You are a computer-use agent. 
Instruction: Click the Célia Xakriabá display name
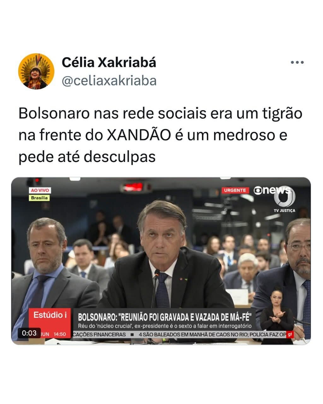(109, 62)
